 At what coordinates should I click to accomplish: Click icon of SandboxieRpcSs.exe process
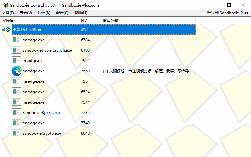pos(16,112)
